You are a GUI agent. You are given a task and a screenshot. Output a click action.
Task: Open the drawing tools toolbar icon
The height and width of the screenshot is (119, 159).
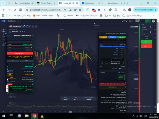point(30,26)
